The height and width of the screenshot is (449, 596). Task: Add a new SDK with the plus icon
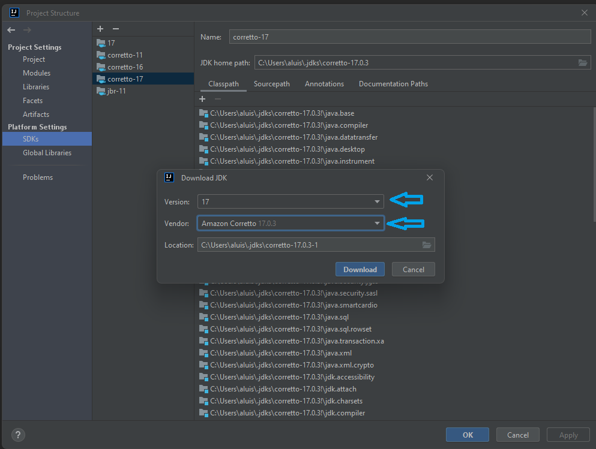click(100, 29)
